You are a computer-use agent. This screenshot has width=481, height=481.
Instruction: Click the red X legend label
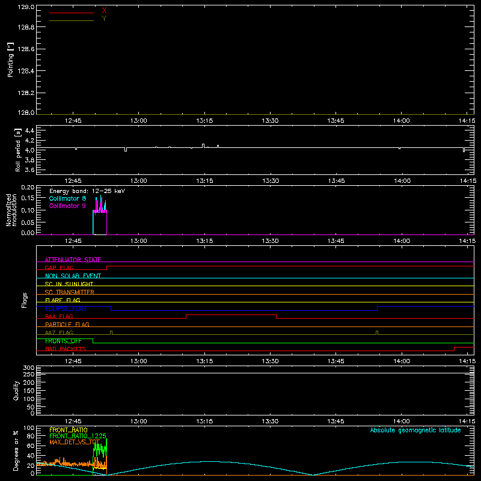(x=104, y=11)
